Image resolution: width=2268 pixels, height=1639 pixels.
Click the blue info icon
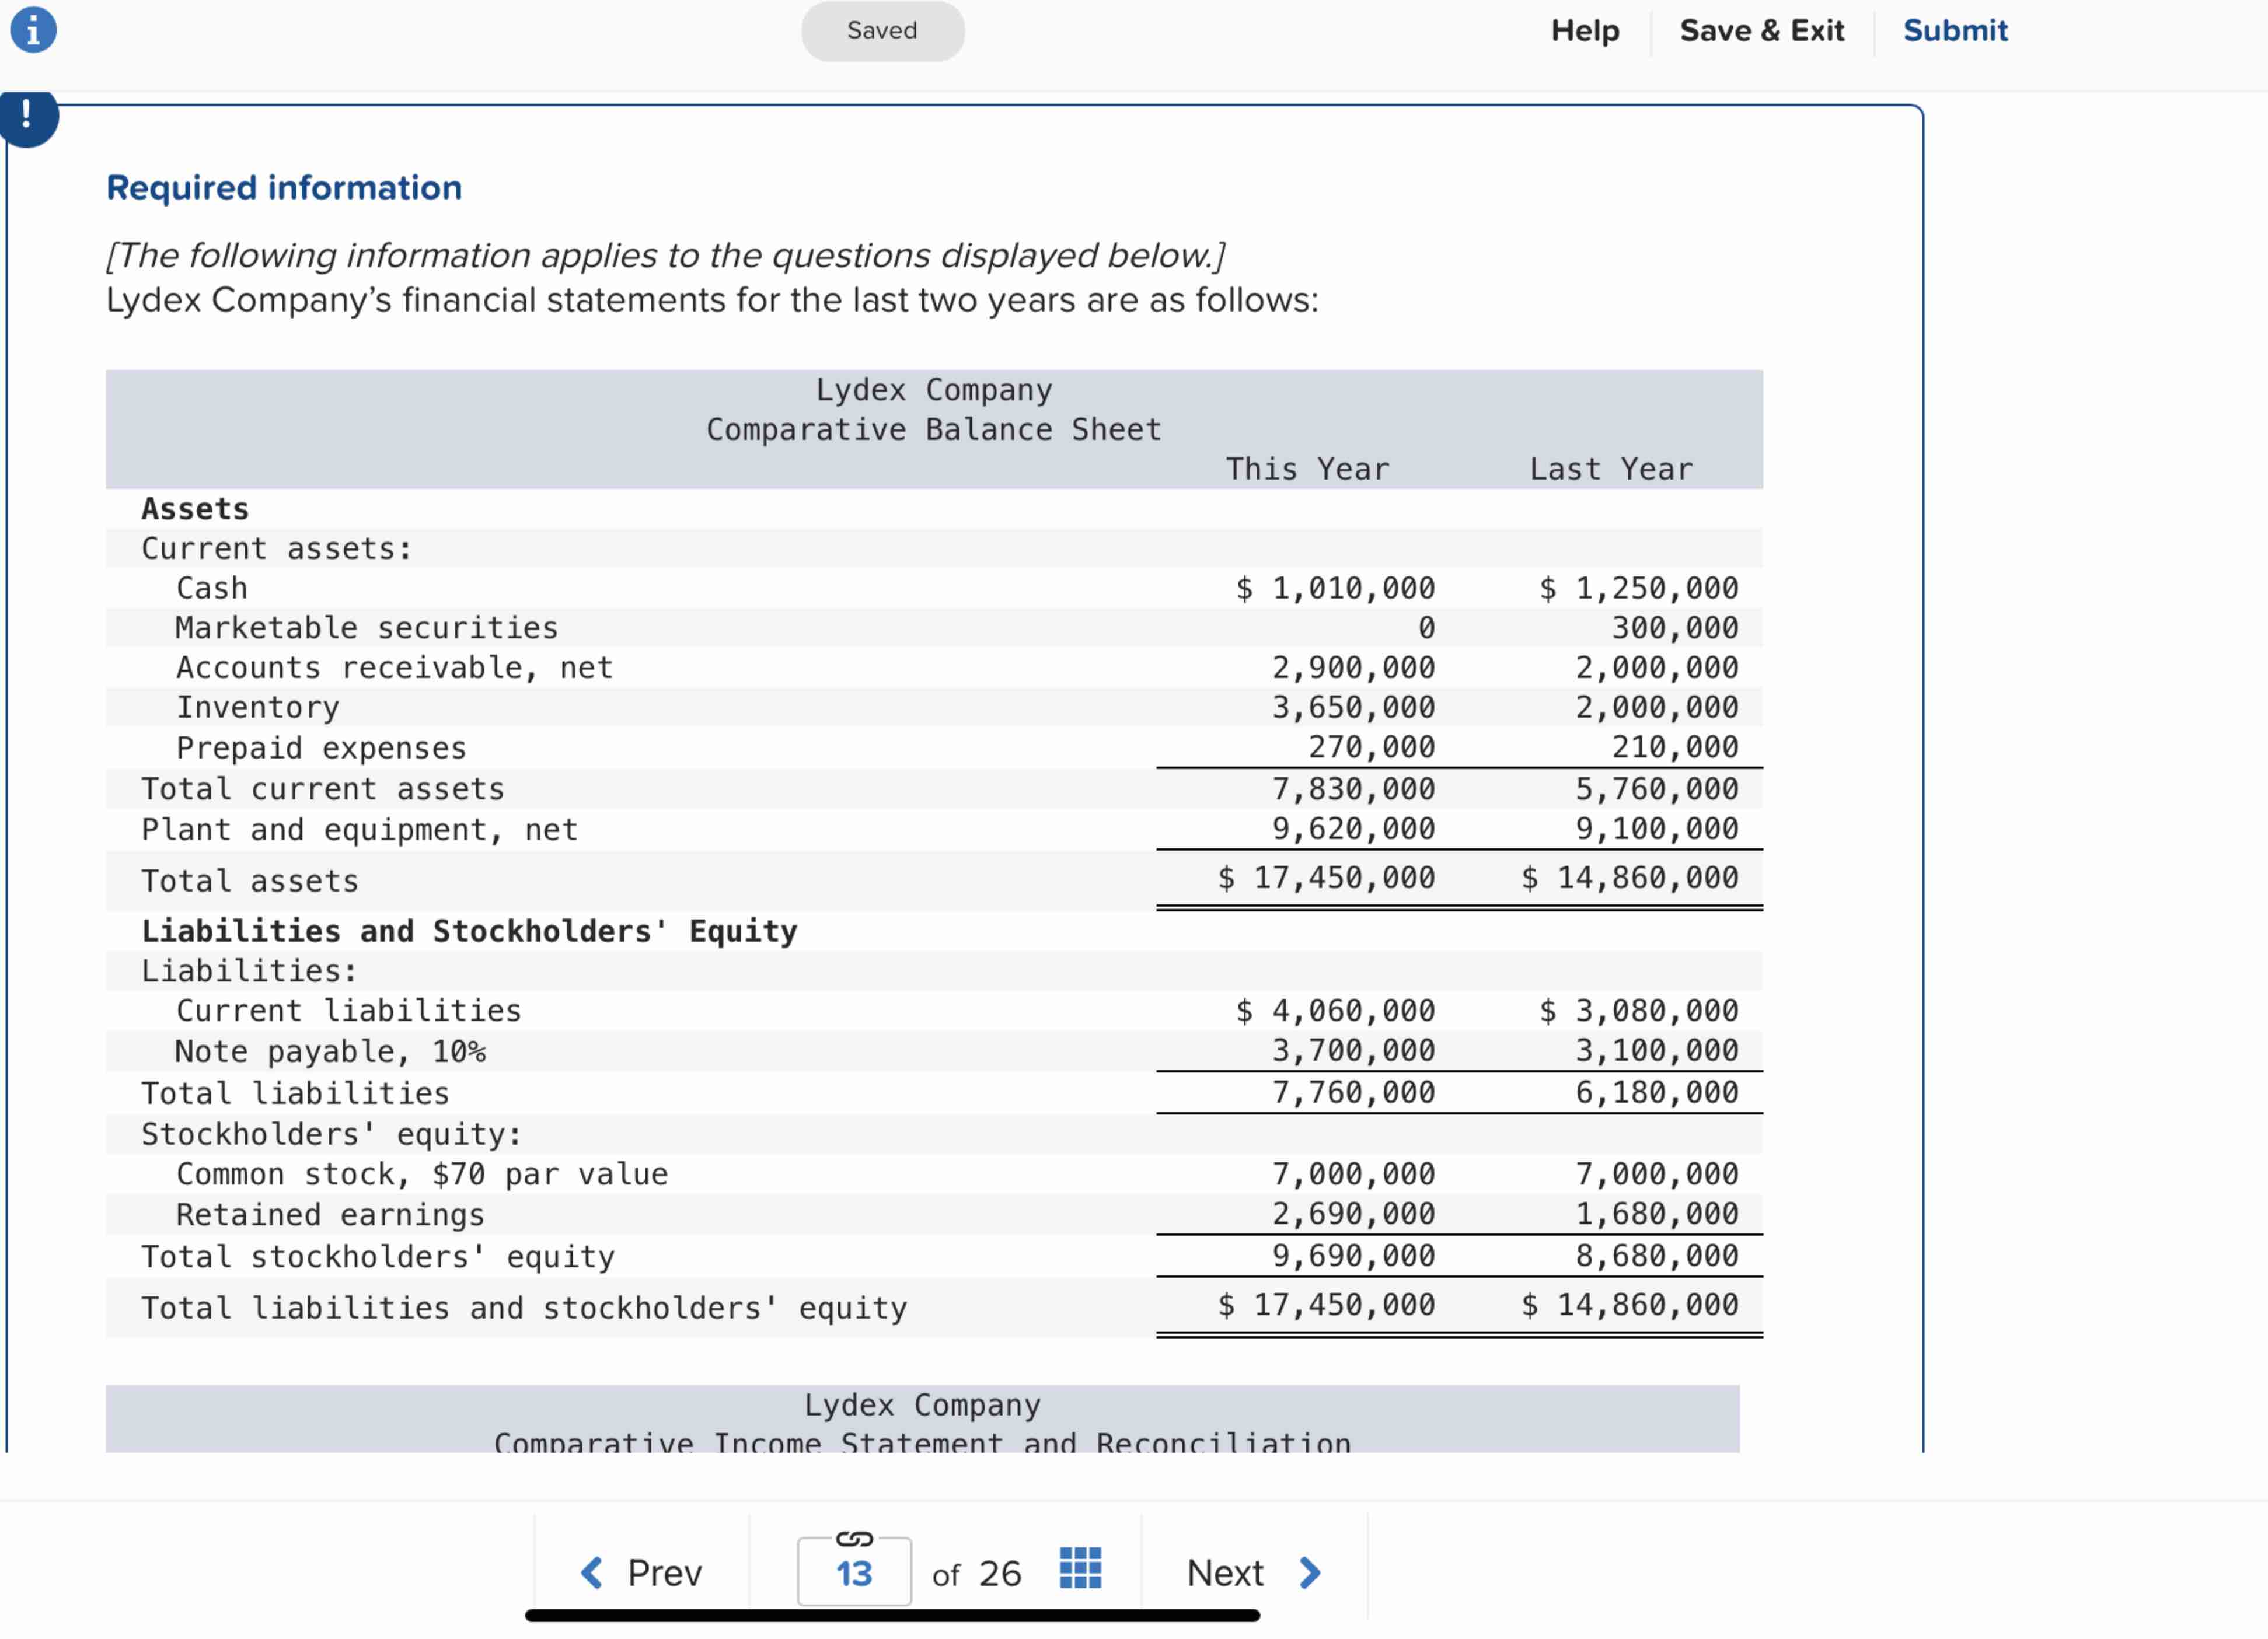(33, 30)
